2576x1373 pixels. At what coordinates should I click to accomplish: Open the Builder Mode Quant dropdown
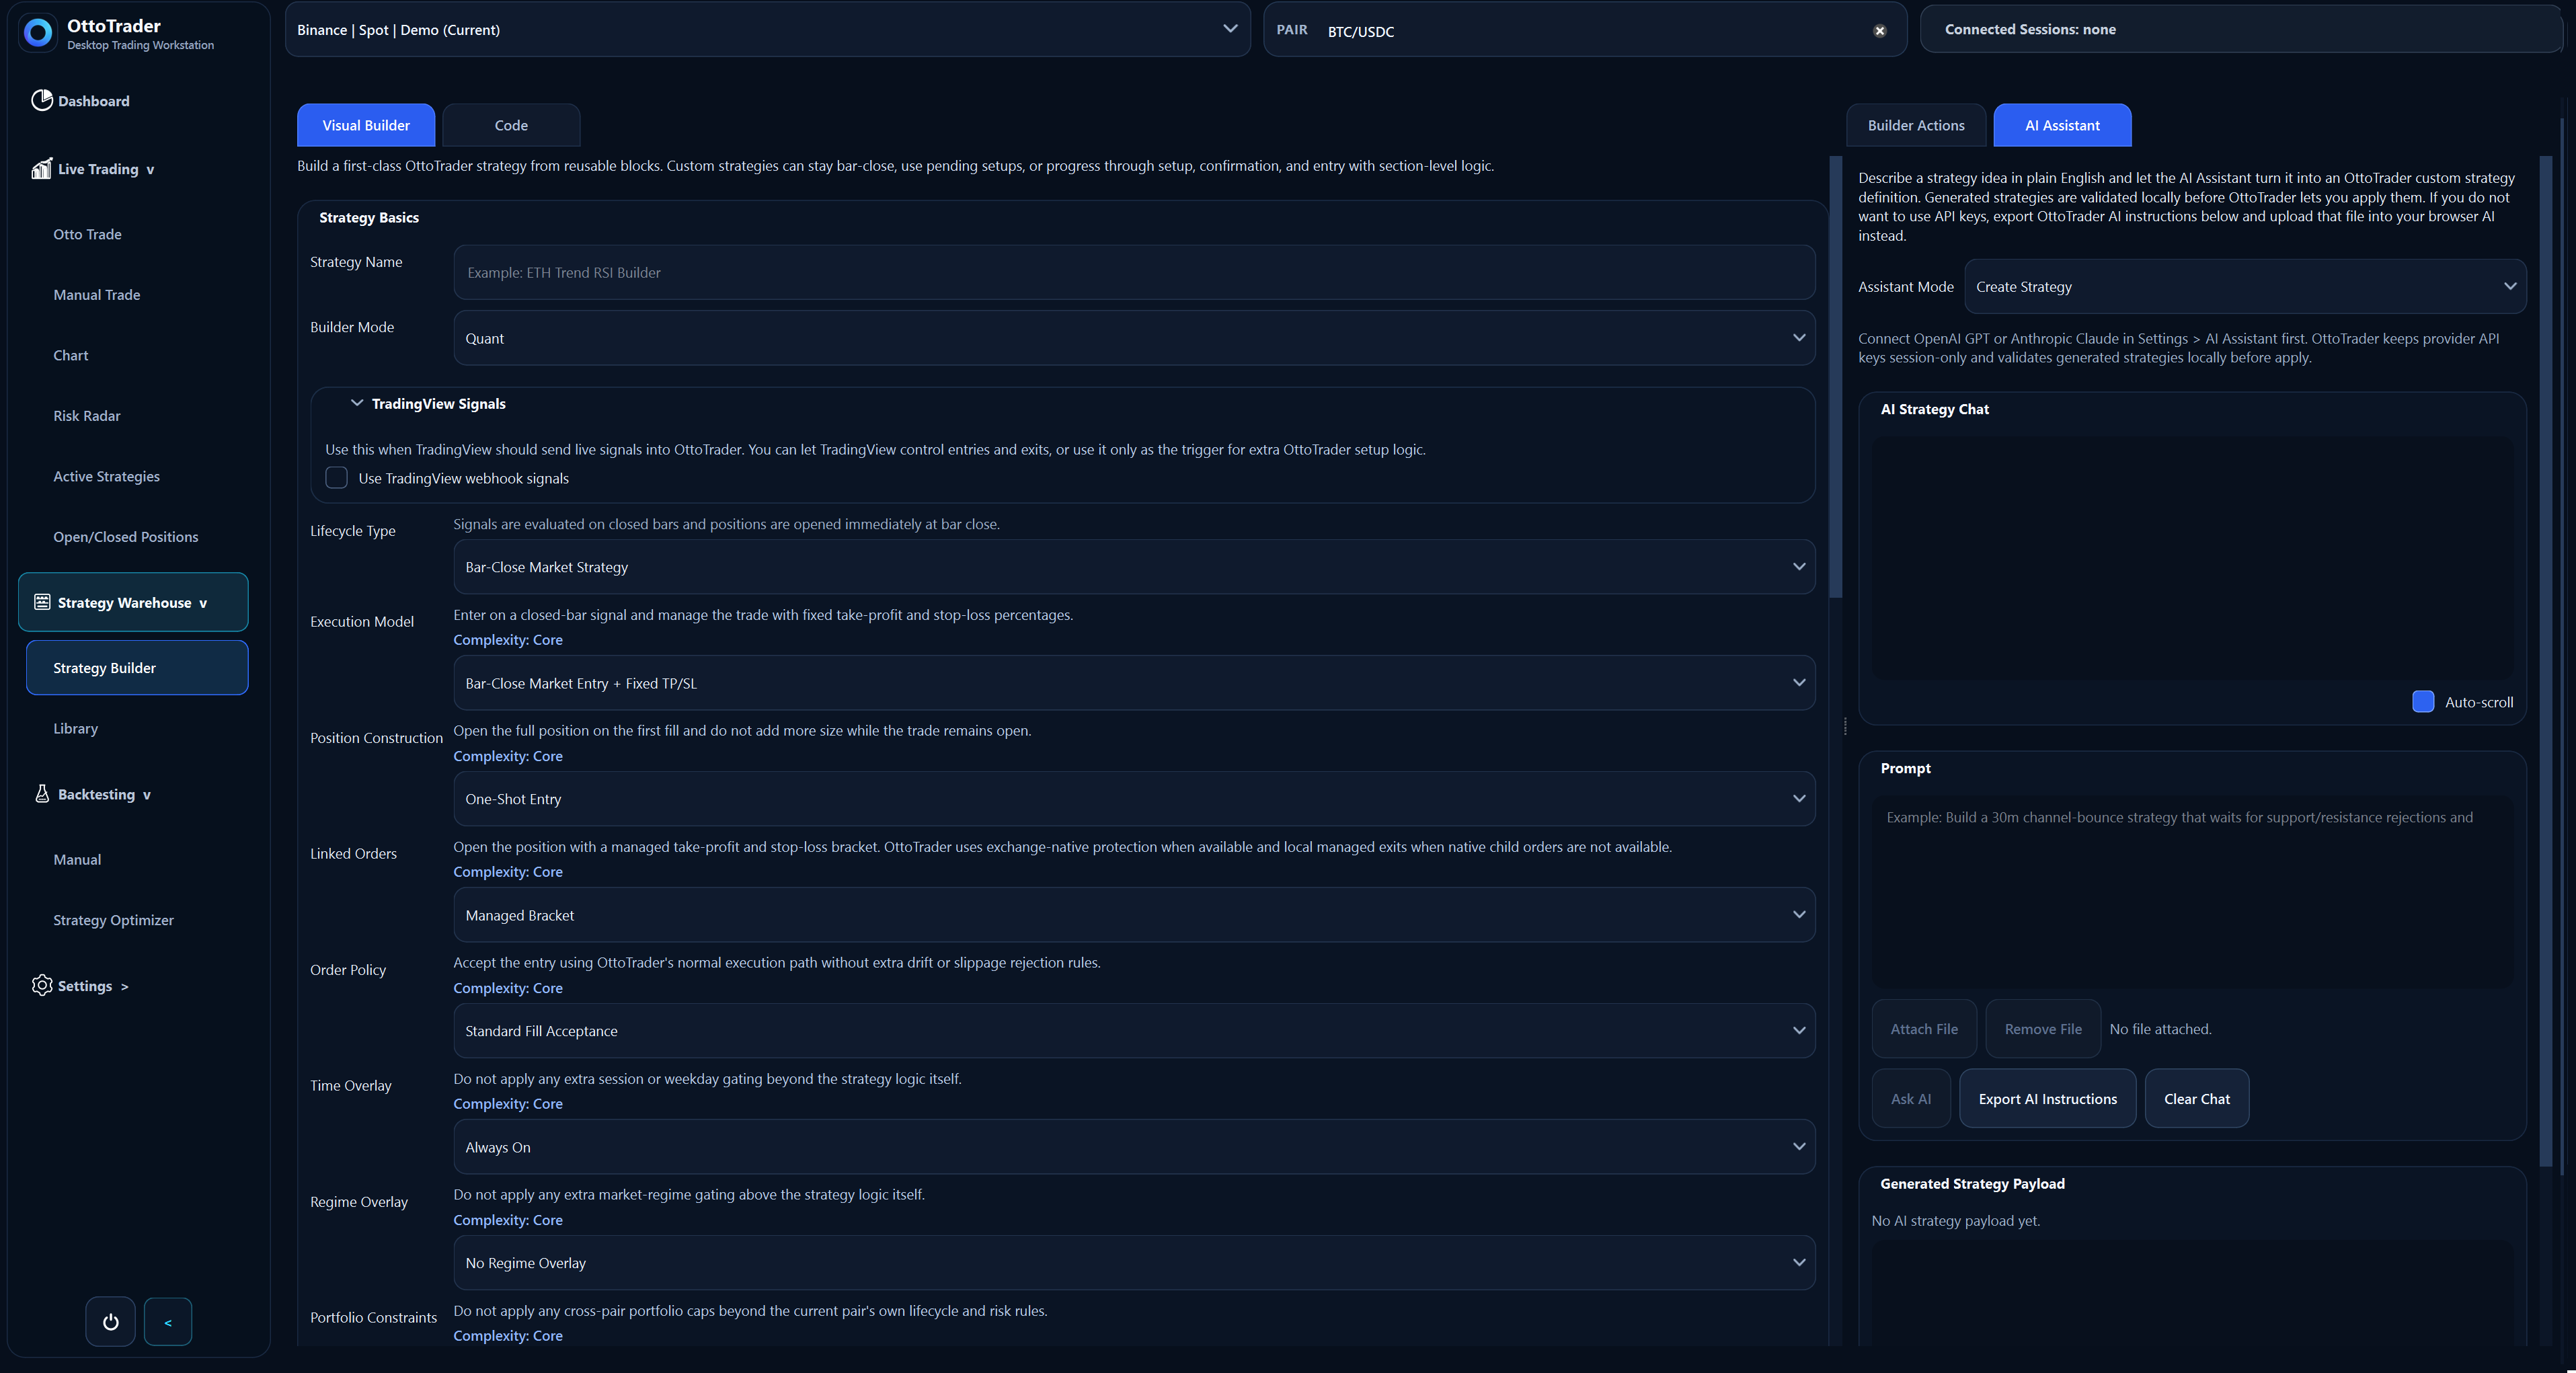pos(1134,338)
